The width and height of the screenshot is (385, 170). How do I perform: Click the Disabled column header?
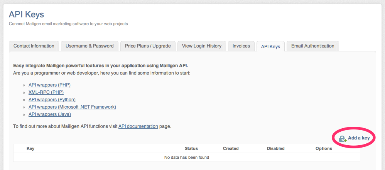point(276,148)
